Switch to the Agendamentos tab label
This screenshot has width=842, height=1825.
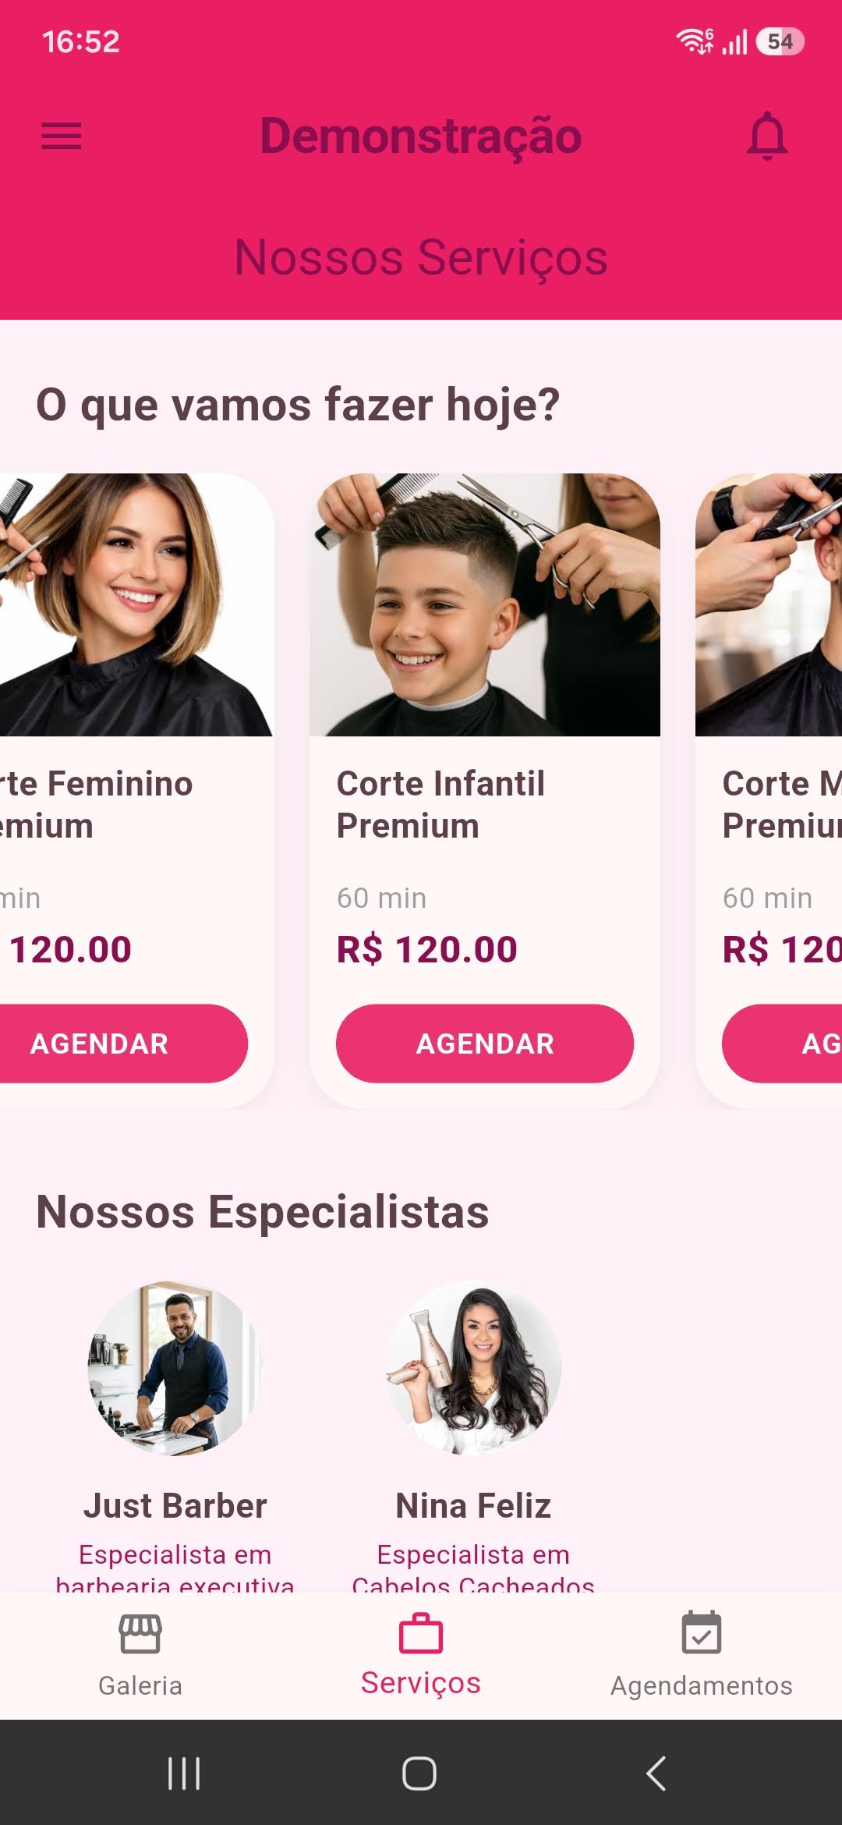click(702, 1685)
